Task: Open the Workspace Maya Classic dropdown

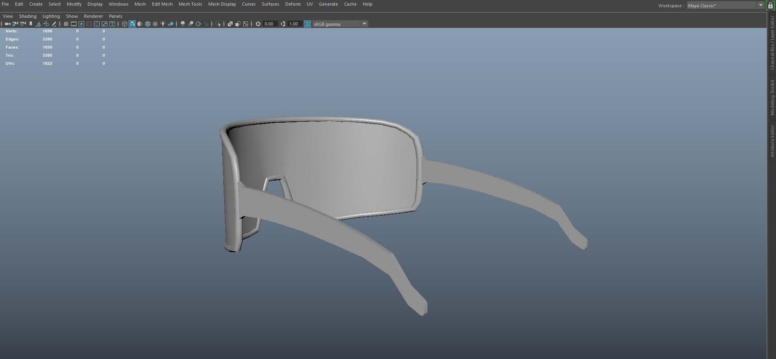Action: [725, 6]
